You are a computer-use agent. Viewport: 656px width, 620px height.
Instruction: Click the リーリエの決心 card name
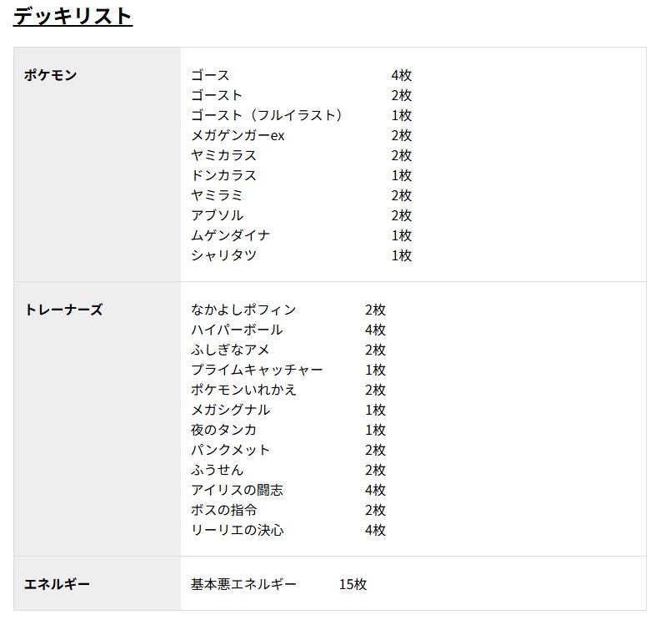[x=238, y=530]
